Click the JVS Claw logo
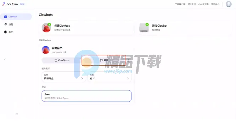This screenshot has height=129, width=236. [x=10, y=4]
